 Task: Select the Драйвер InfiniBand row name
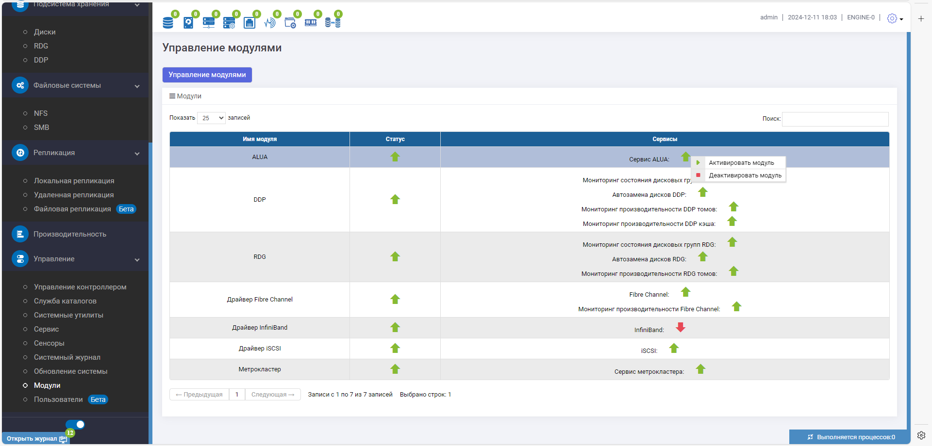point(260,328)
